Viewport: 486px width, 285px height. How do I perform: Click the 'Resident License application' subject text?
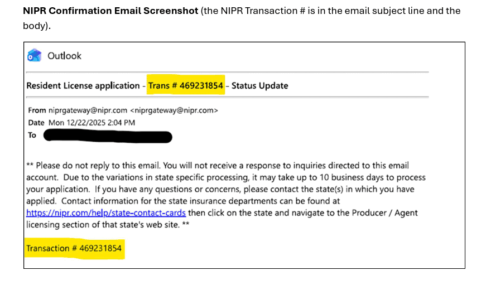83,85
